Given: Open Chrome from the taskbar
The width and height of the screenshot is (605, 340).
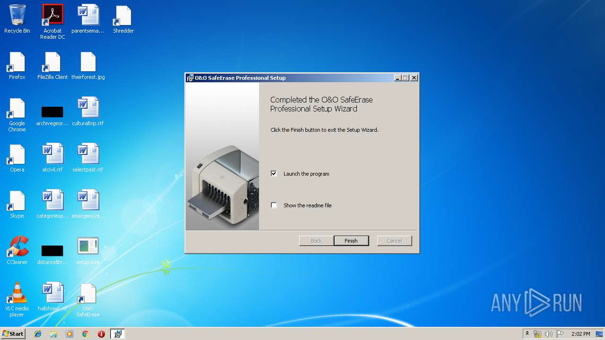Looking at the screenshot, I should click(86, 334).
